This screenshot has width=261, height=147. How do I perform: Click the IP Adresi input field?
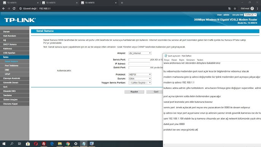click(x=139, y=64)
